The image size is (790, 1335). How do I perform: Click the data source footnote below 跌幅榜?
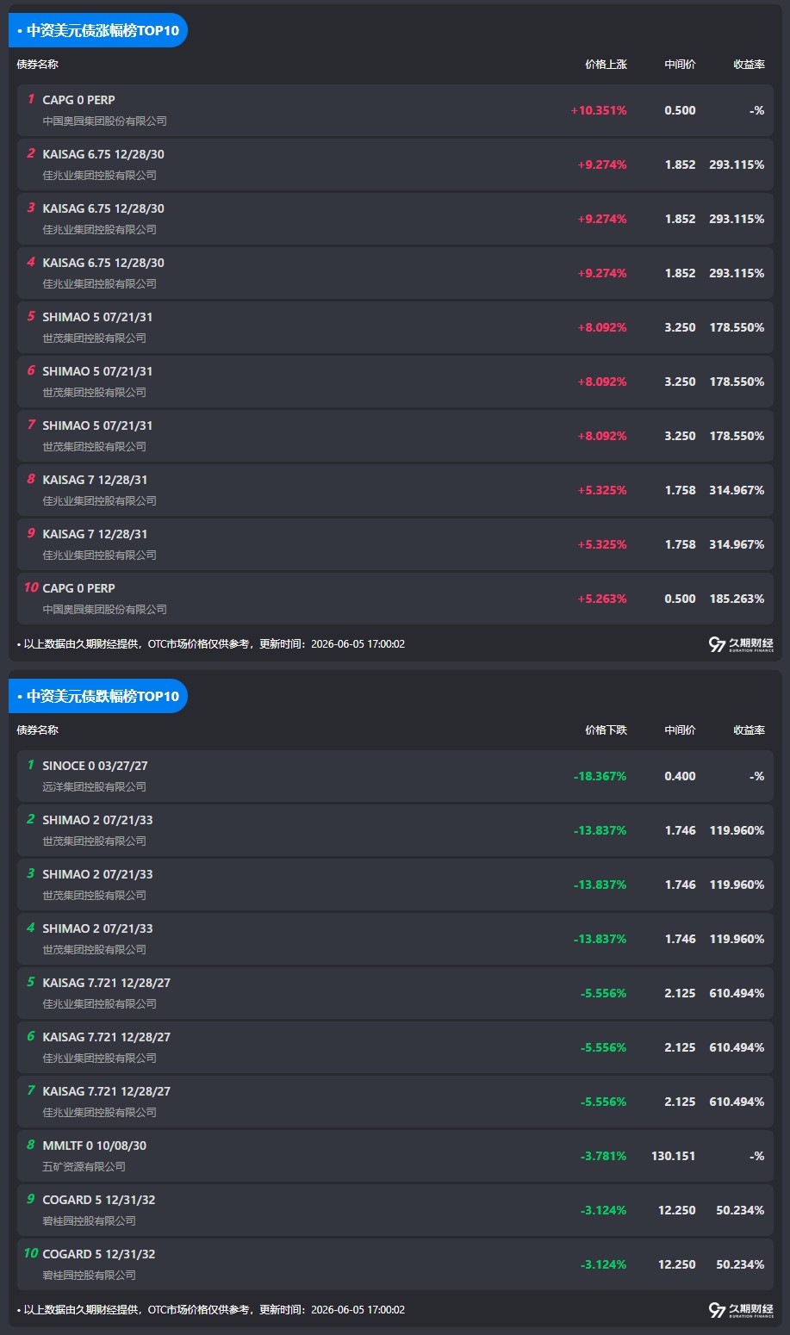pos(211,1310)
